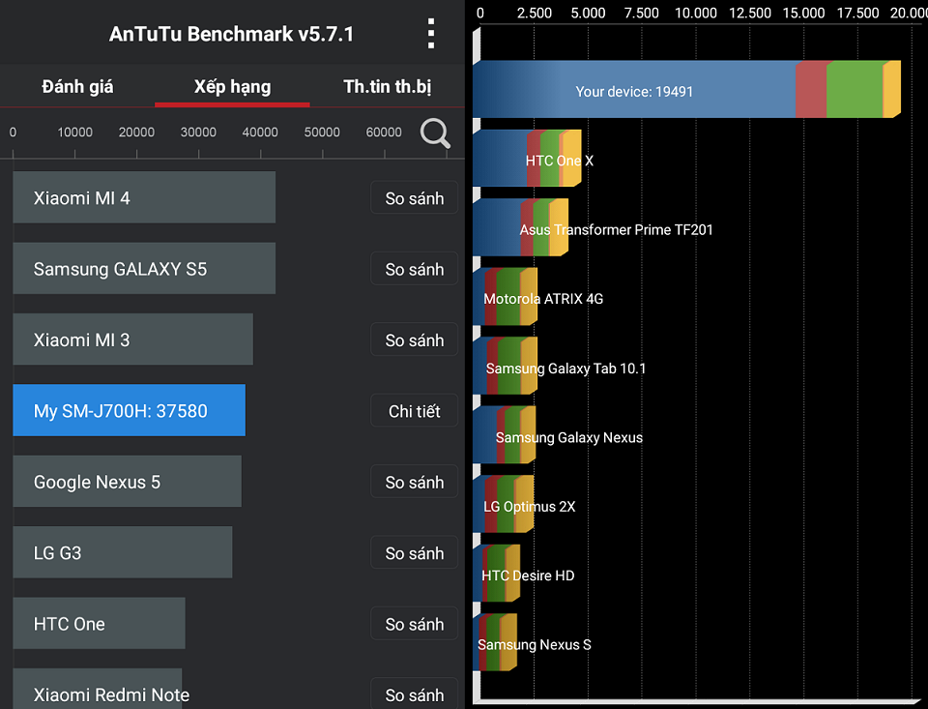928x709 pixels.
Task: Select the HTC One X chart bar
Action: pyautogui.click(x=528, y=159)
